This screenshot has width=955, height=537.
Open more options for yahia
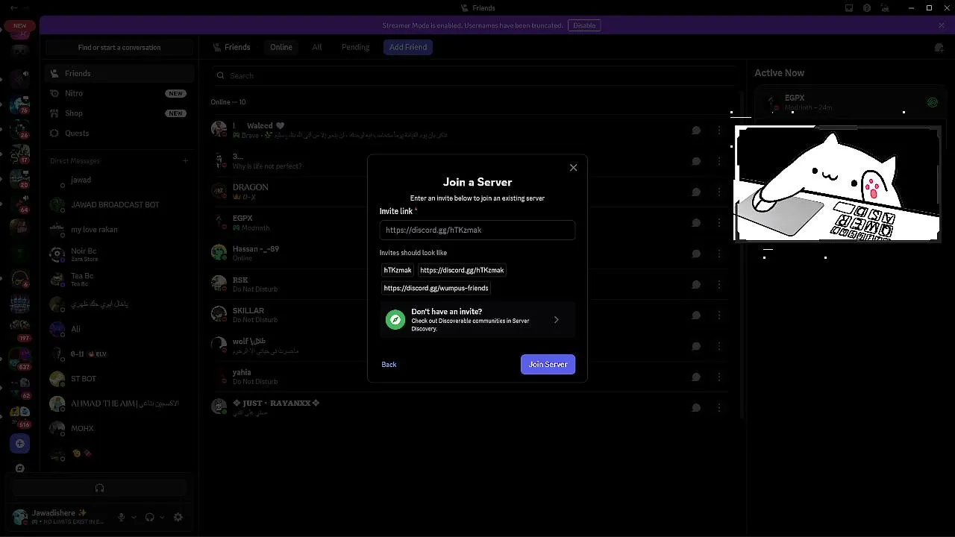(x=719, y=377)
